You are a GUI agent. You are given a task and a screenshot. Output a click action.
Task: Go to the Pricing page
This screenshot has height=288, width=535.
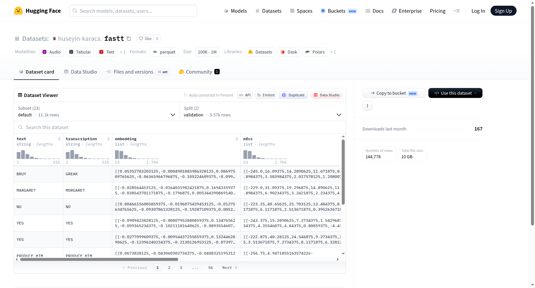438,11
